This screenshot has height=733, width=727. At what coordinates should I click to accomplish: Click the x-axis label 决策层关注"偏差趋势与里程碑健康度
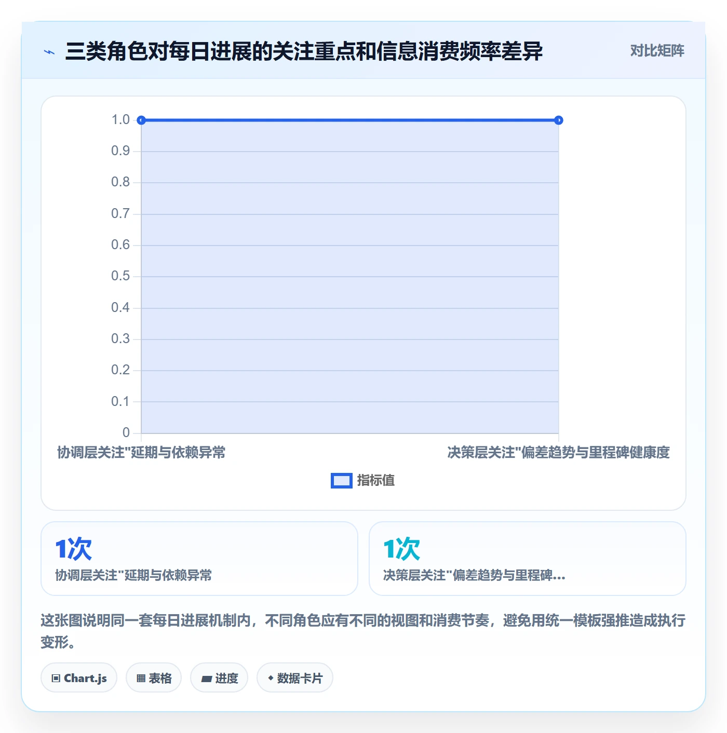click(x=559, y=453)
